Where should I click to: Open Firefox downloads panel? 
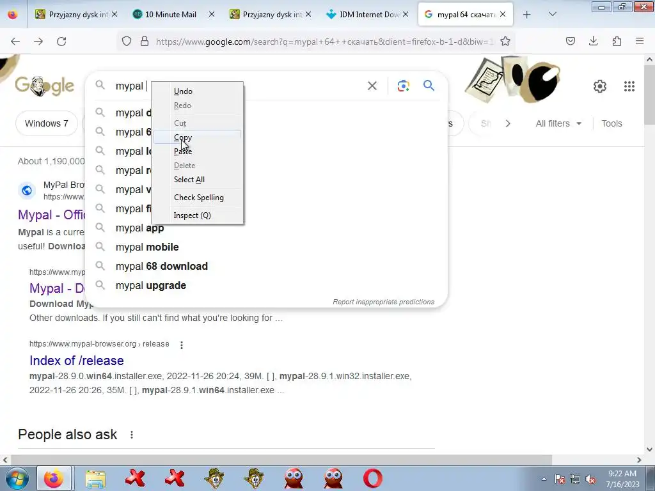coord(593,41)
